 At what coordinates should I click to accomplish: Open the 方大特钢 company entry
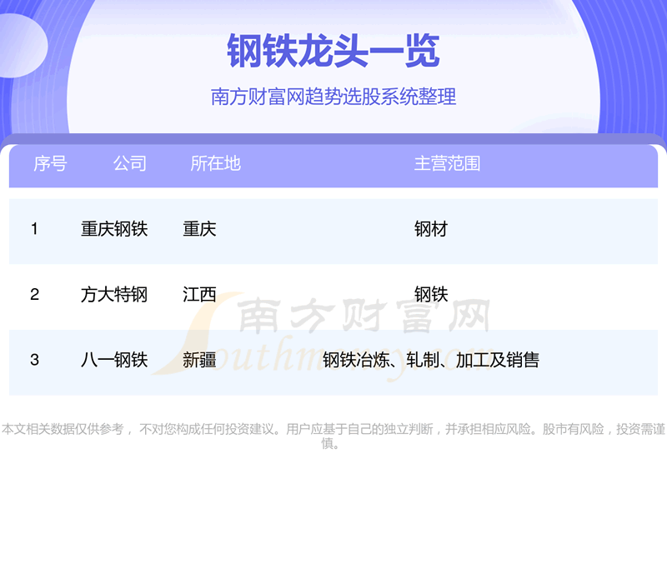(114, 294)
